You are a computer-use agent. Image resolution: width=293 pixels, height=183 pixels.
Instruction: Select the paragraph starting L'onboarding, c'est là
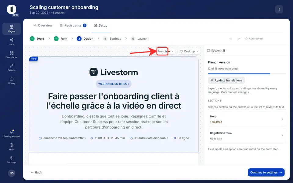pyautogui.click(x=114, y=122)
